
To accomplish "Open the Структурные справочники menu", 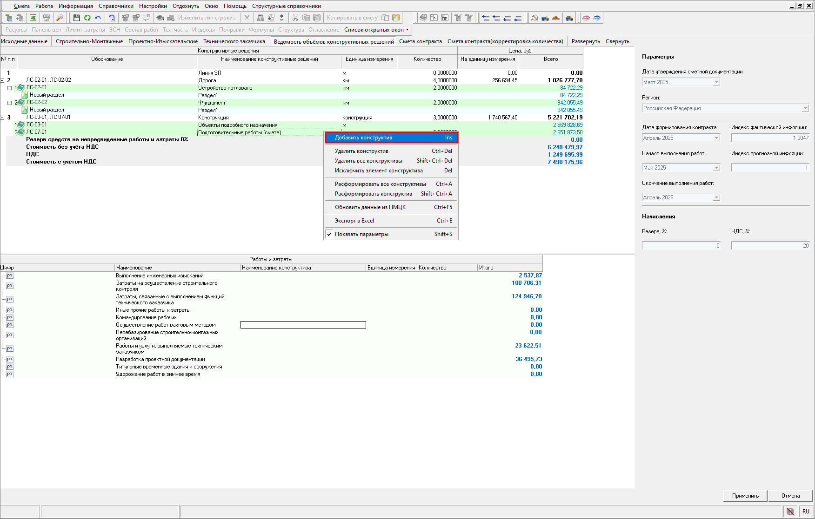I will (287, 6).
